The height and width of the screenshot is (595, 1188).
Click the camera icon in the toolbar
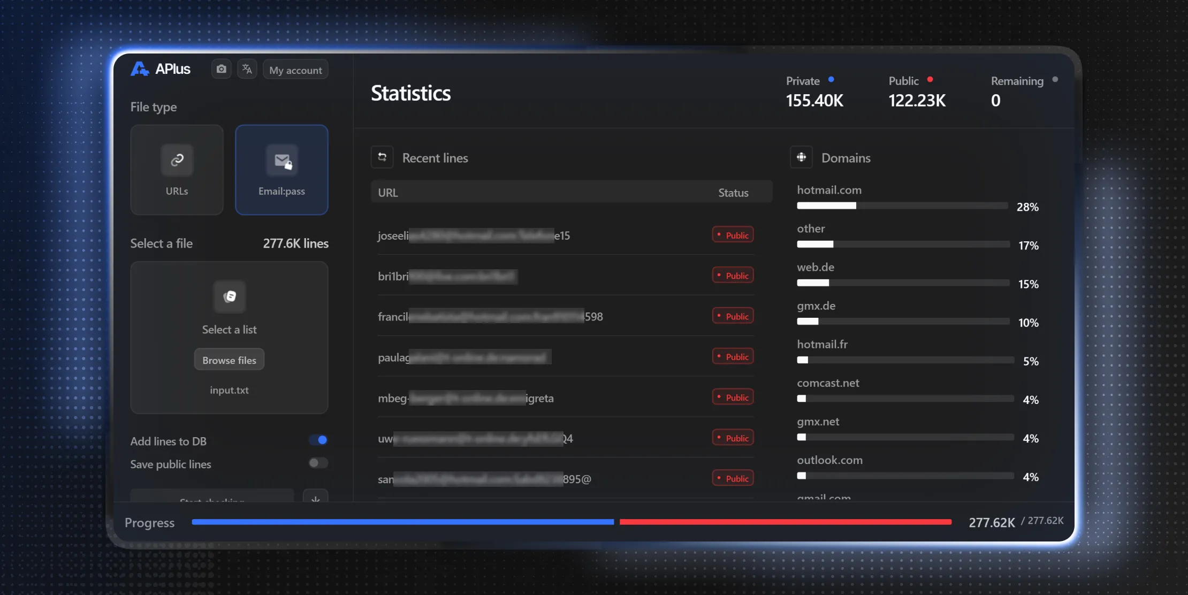tap(221, 68)
